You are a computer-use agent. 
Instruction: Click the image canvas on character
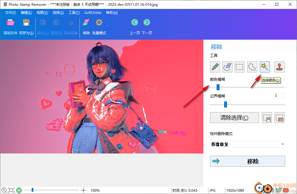click(102, 97)
